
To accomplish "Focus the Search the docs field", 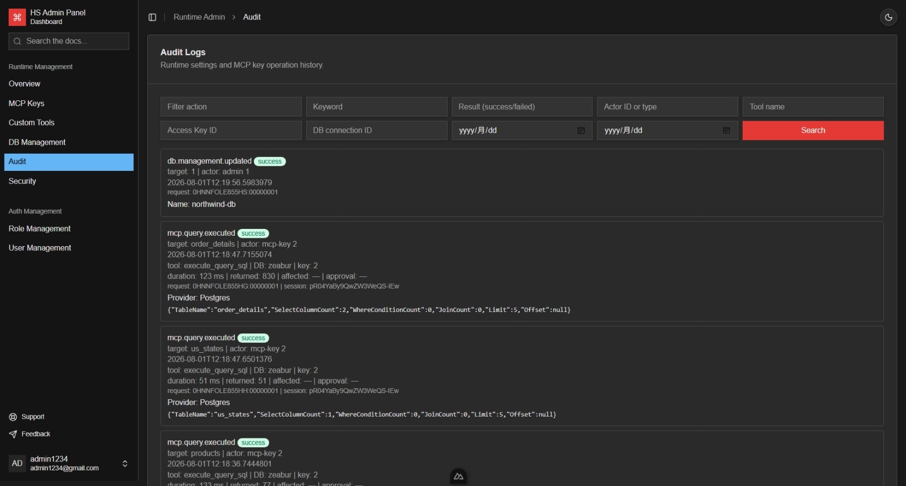I will click(x=69, y=41).
